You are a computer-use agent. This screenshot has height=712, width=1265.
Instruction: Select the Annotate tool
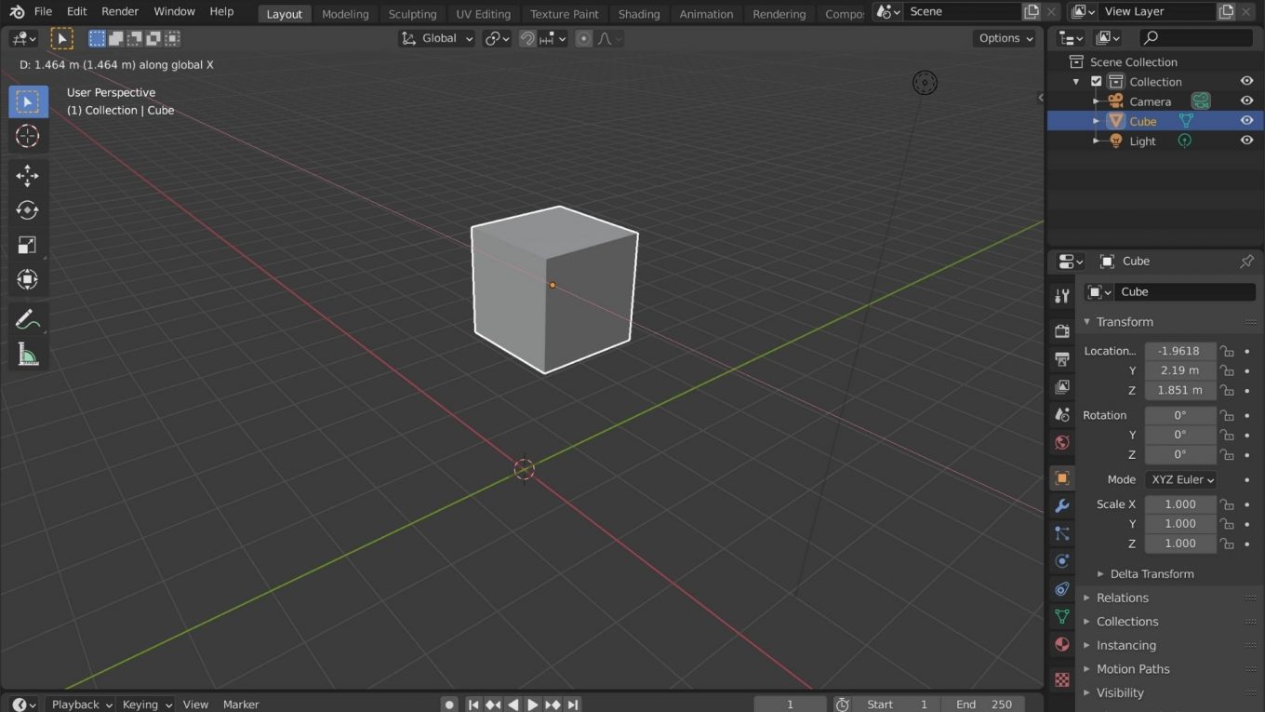click(x=28, y=320)
